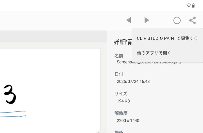Go to the previous image arrow
203x133 pixels.
click(x=129, y=20)
